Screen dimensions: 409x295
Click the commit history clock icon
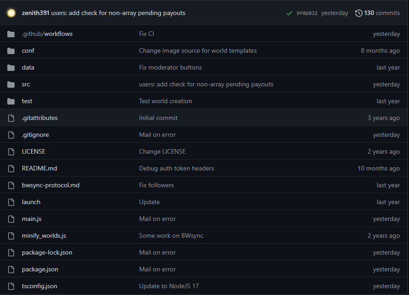[x=359, y=13]
